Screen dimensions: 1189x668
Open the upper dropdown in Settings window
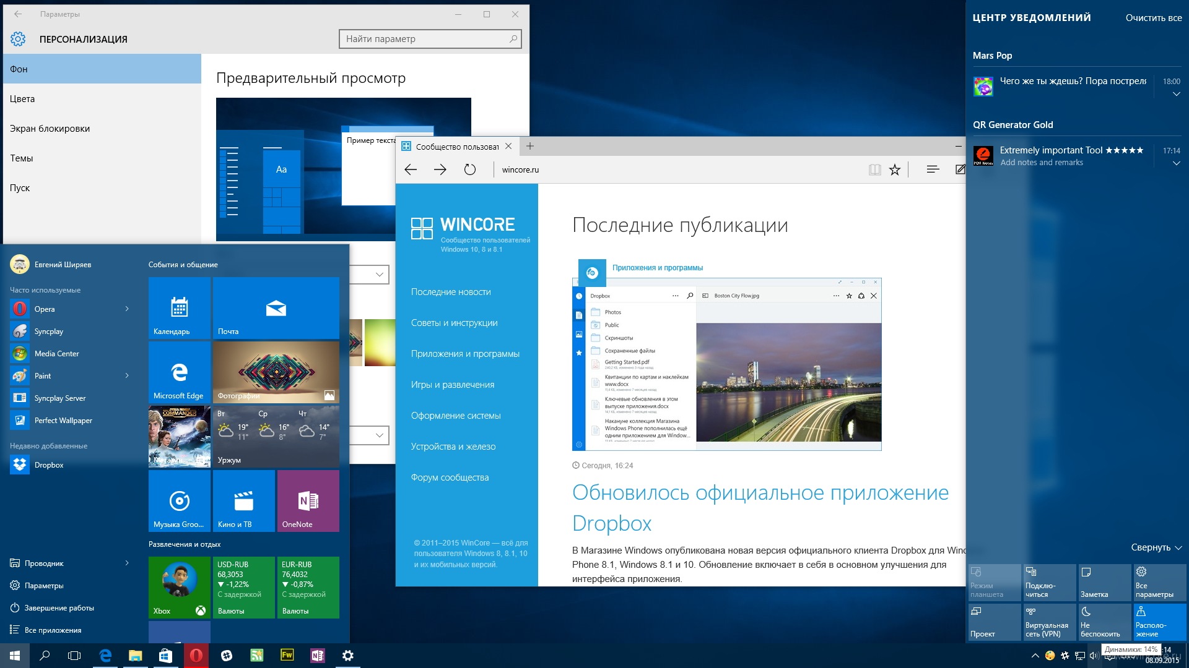[370, 274]
